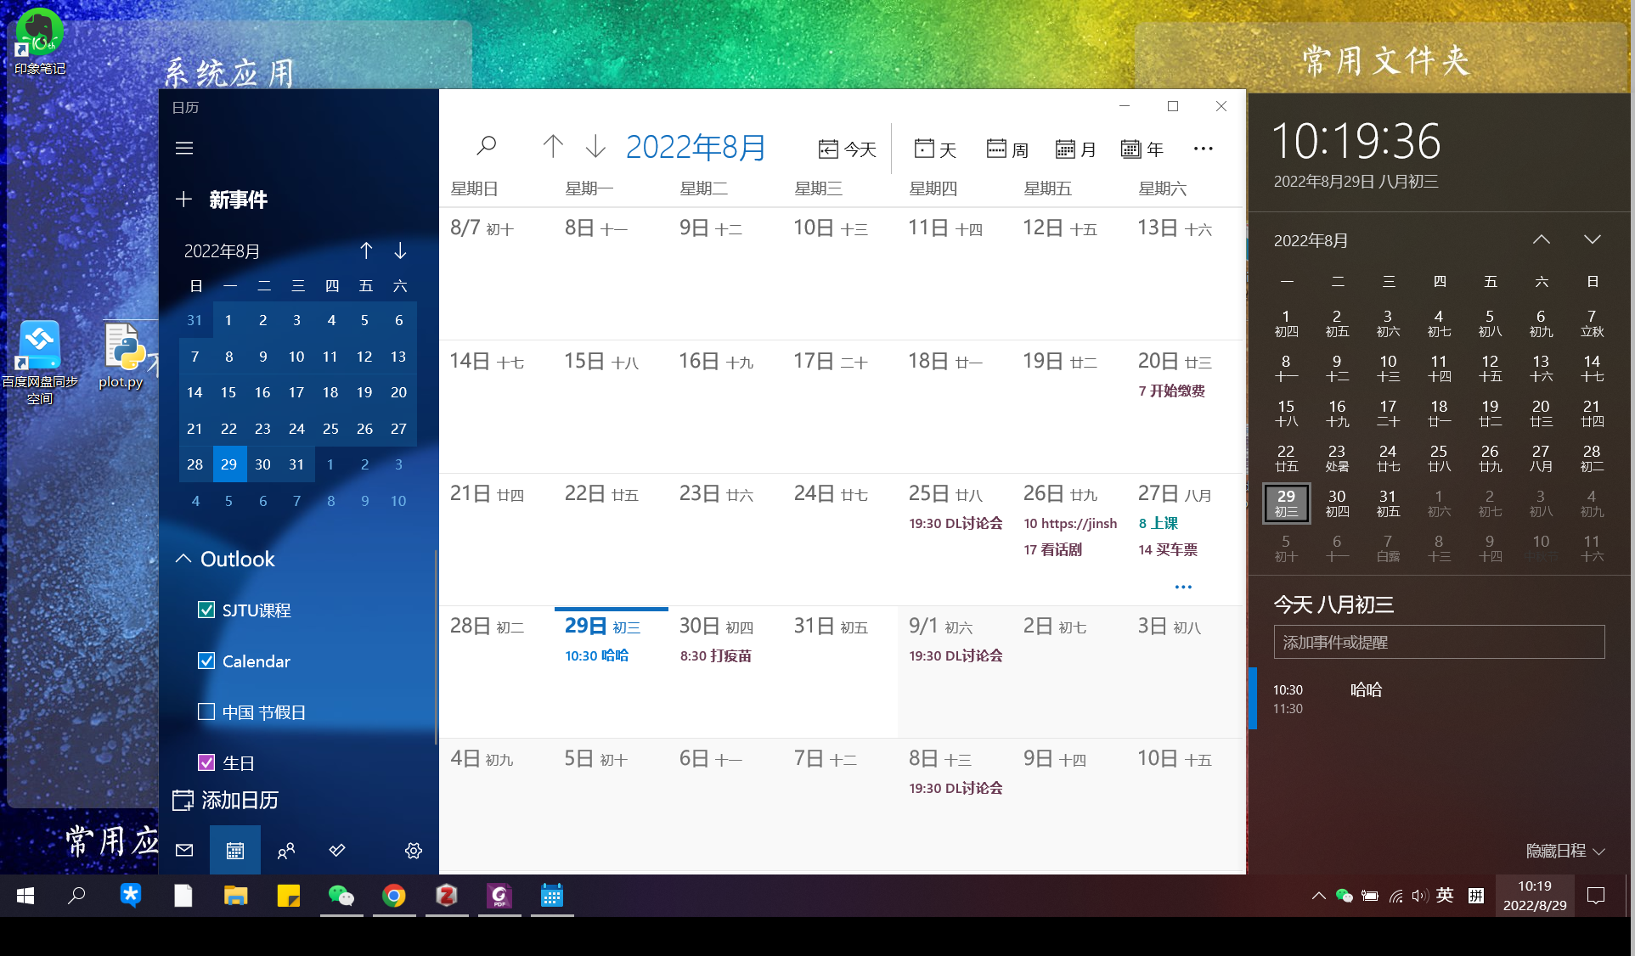Viewport: 1635px width, 956px height.
Task: Open WeChat from the taskbar
Action: pos(341,895)
